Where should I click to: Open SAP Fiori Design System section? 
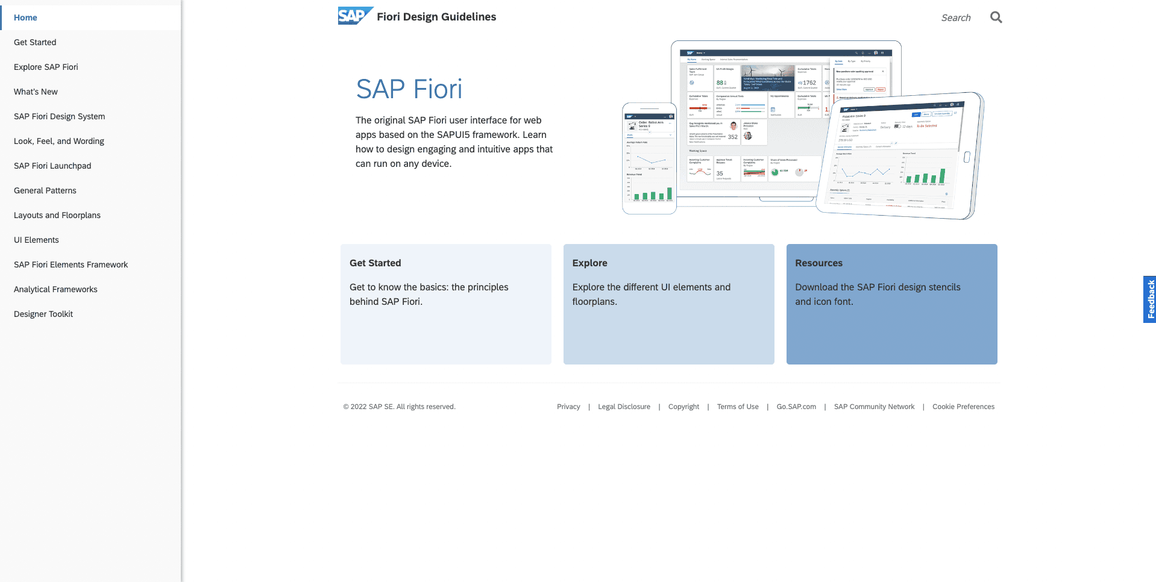[x=90, y=116]
